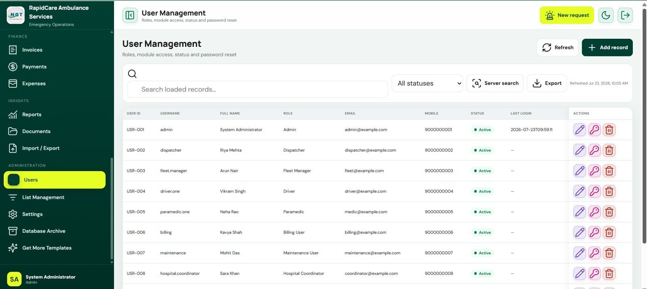Open List Management in sidebar
Viewport: 647px width, 289px height.
click(55, 197)
